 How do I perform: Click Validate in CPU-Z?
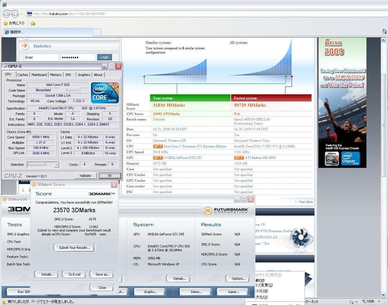tap(85, 176)
